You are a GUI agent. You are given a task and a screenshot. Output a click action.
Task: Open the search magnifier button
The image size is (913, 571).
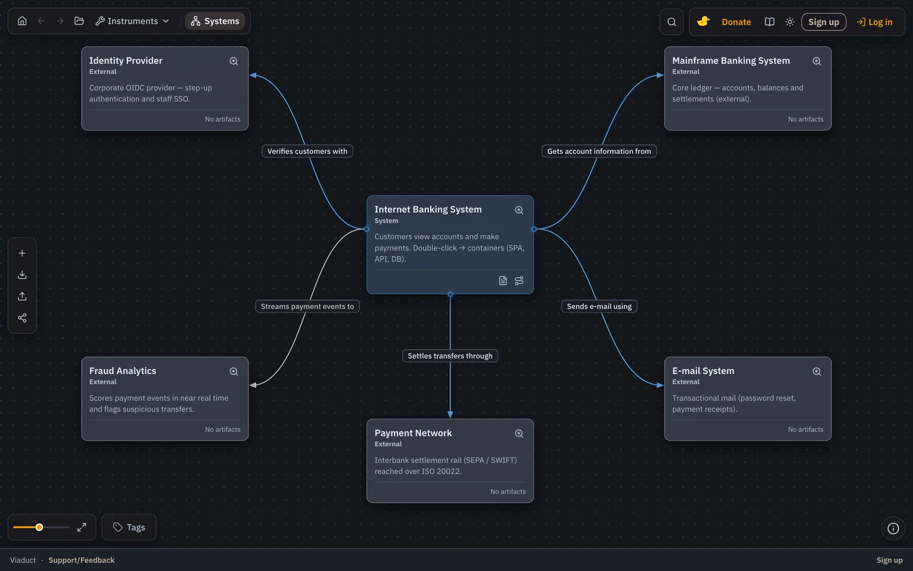tap(672, 22)
